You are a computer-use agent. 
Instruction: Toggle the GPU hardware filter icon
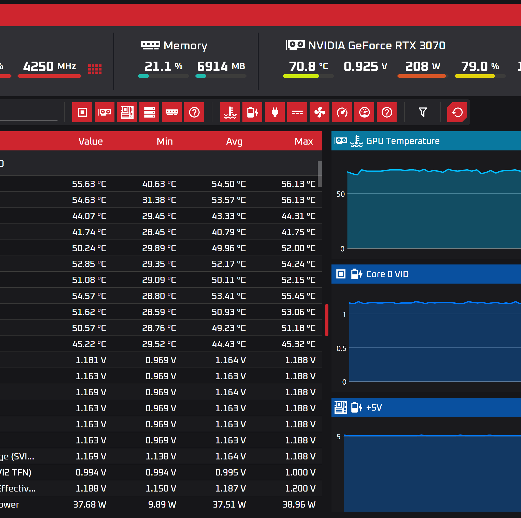(105, 112)
